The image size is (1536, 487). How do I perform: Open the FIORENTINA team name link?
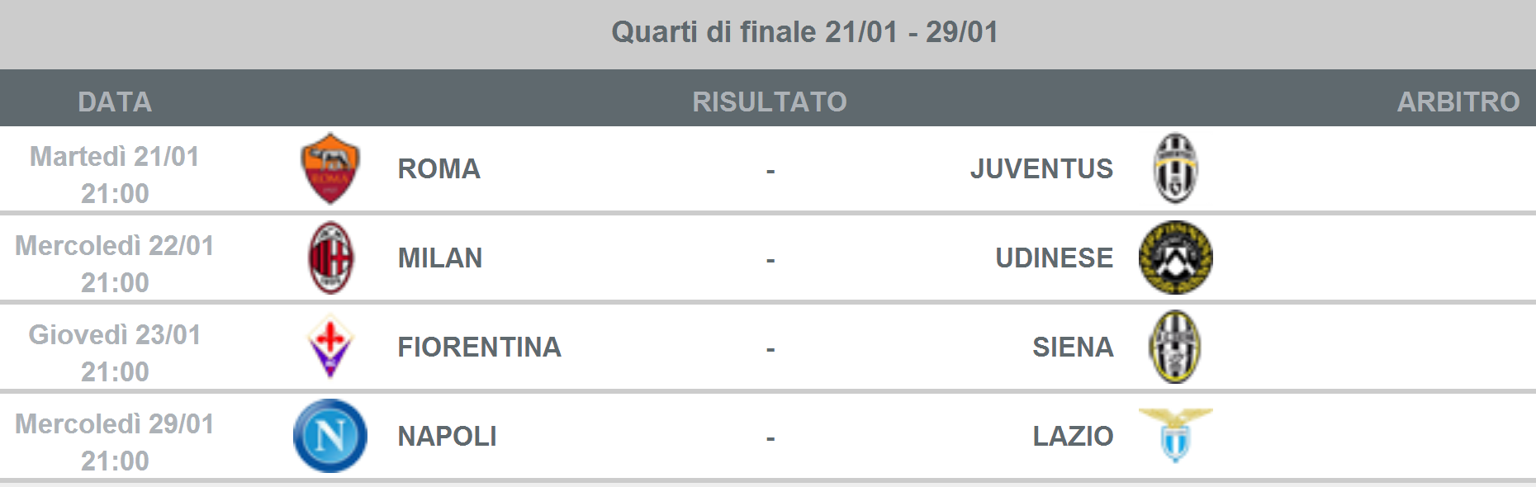(479, 348)
